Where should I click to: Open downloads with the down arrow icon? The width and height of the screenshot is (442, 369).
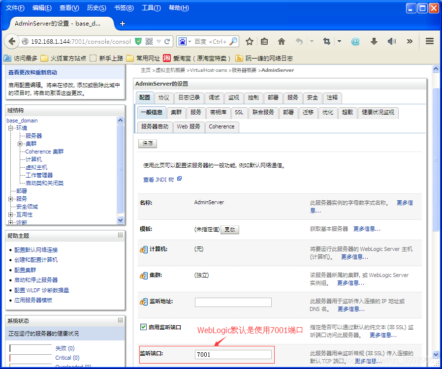[374, 42]
